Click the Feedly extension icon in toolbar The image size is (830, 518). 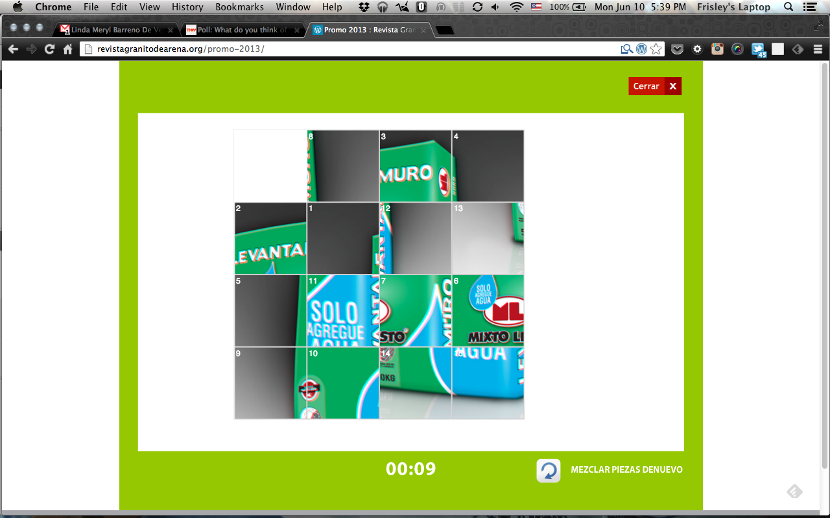(798, 49)
